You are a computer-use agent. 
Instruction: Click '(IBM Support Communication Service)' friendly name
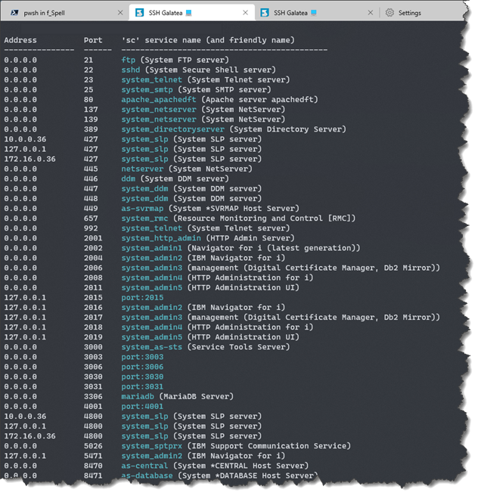(x=269, y=446)
